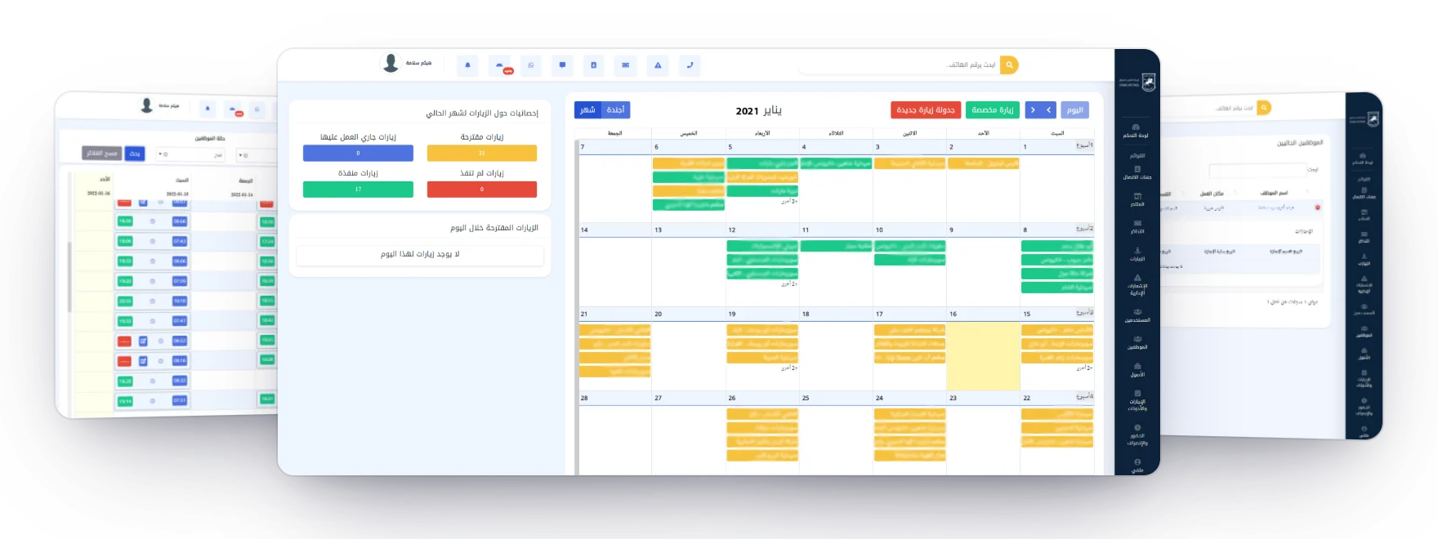Open الموظفين employees in sidebar
This screenshot has height=539, width=1438.
1137,343
